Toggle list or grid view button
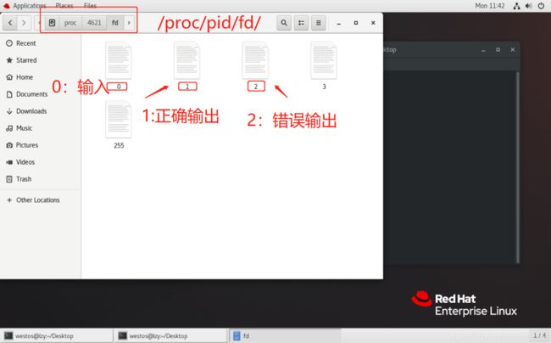The image size is (551, 343). tap(301, 23)
